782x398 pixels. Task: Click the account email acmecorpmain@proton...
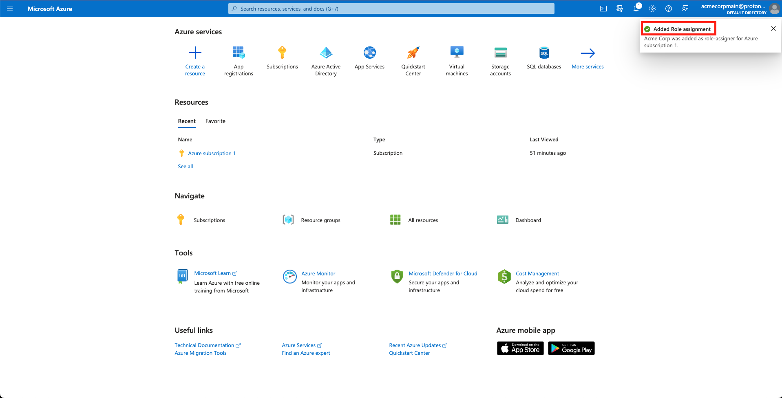click(x=733, y=6)
